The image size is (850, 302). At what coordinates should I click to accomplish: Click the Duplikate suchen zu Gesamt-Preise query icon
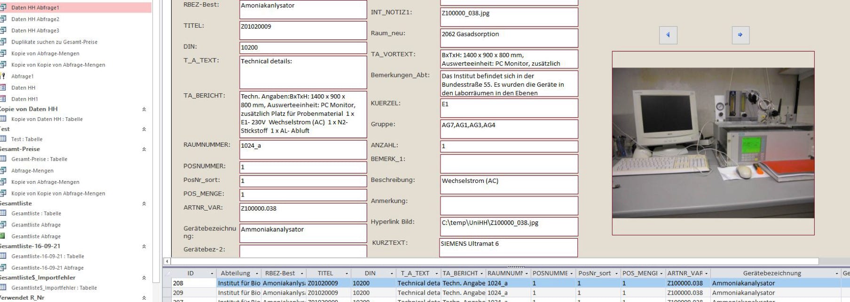(x=3, y=42)
